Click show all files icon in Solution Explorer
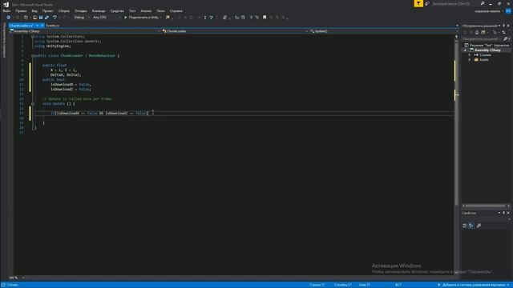This screenshot has height=288, width=513. coord(483,32)
